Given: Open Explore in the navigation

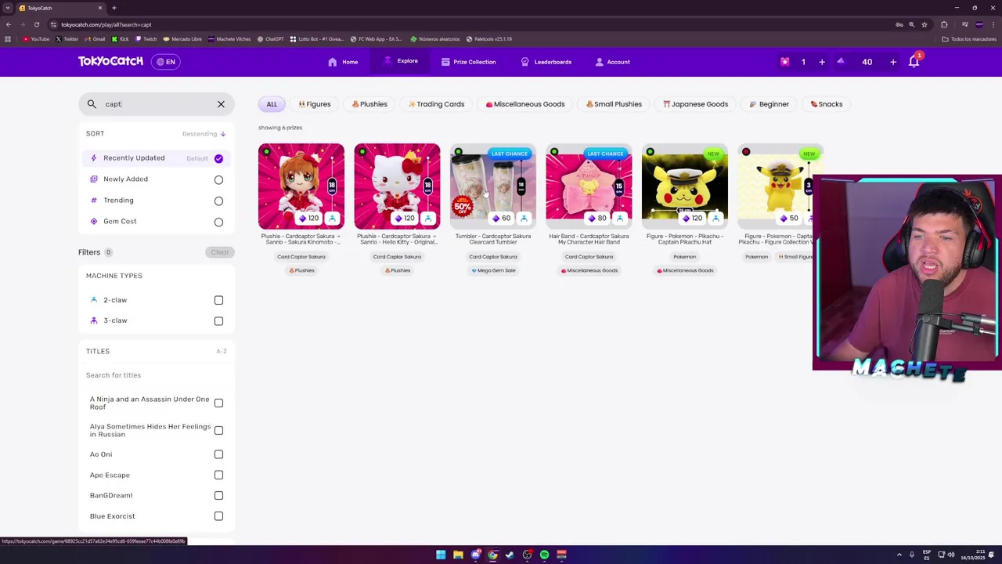Looking at the screenshot, I should (x=400, y=61).
